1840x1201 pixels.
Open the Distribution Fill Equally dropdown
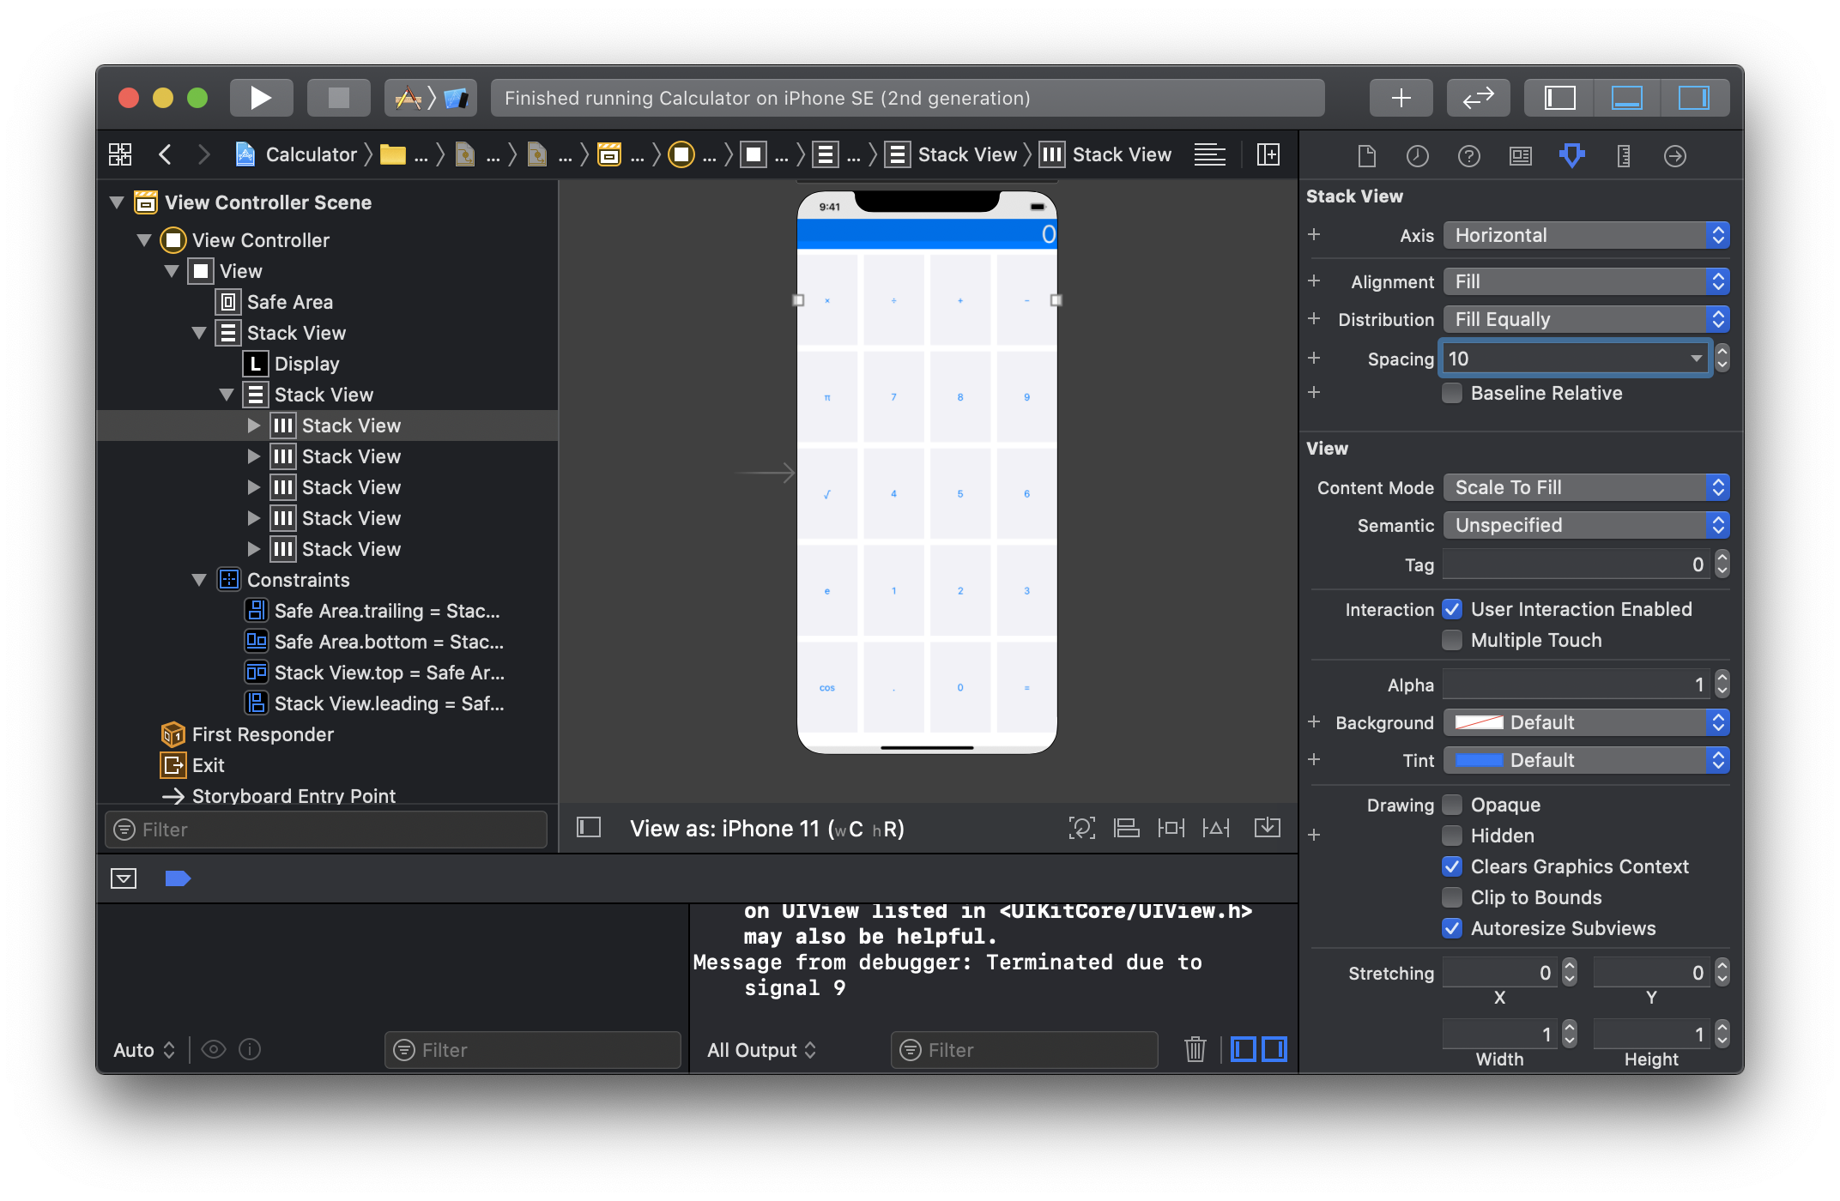click(x=1585, y=319)
